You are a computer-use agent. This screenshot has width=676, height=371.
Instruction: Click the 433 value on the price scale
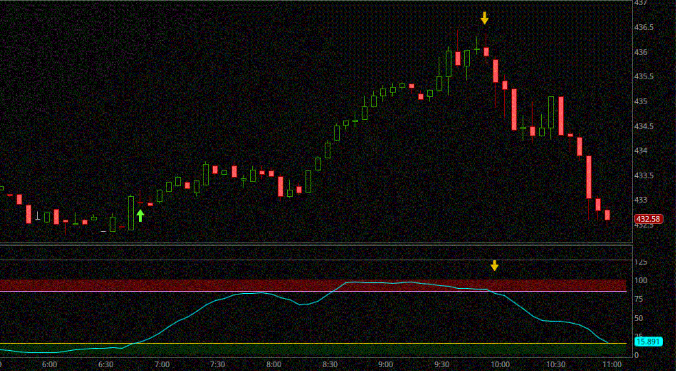tap(641, 200)
